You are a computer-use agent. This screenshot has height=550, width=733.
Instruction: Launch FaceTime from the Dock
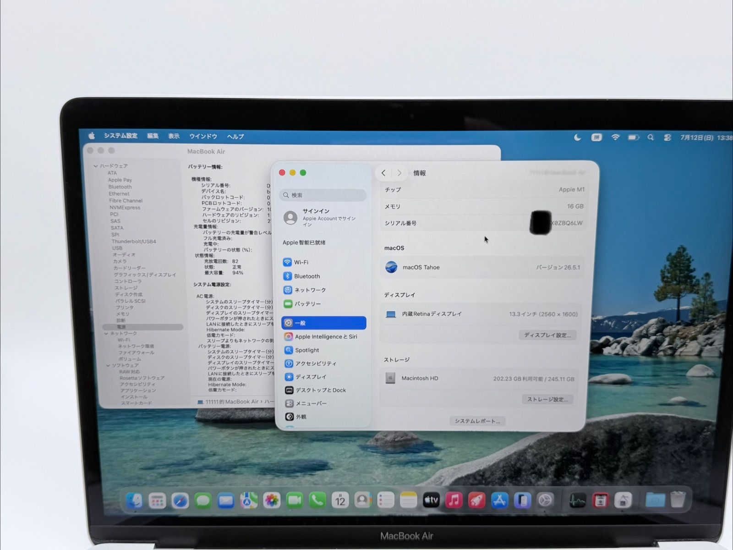tap(295, 500)
